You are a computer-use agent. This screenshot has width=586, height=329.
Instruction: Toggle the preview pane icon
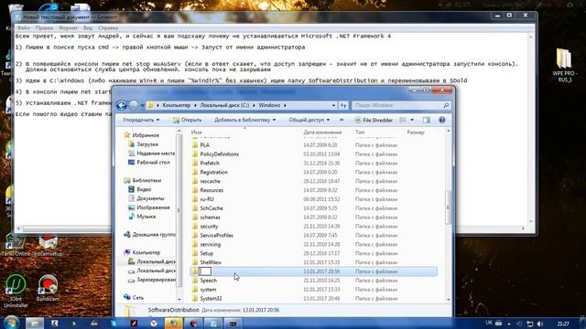click(427, 120)
